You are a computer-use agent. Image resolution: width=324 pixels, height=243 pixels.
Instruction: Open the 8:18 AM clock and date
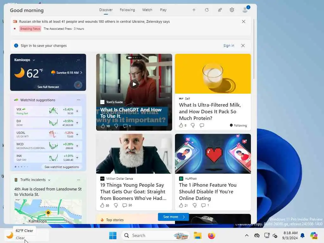pos(290,235)
